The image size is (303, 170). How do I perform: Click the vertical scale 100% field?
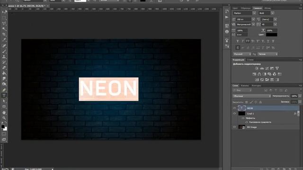[242, 30]
